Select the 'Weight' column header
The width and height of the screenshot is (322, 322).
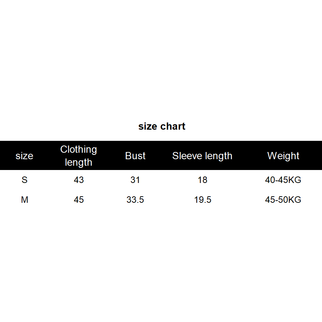click(x=283, y=156)
